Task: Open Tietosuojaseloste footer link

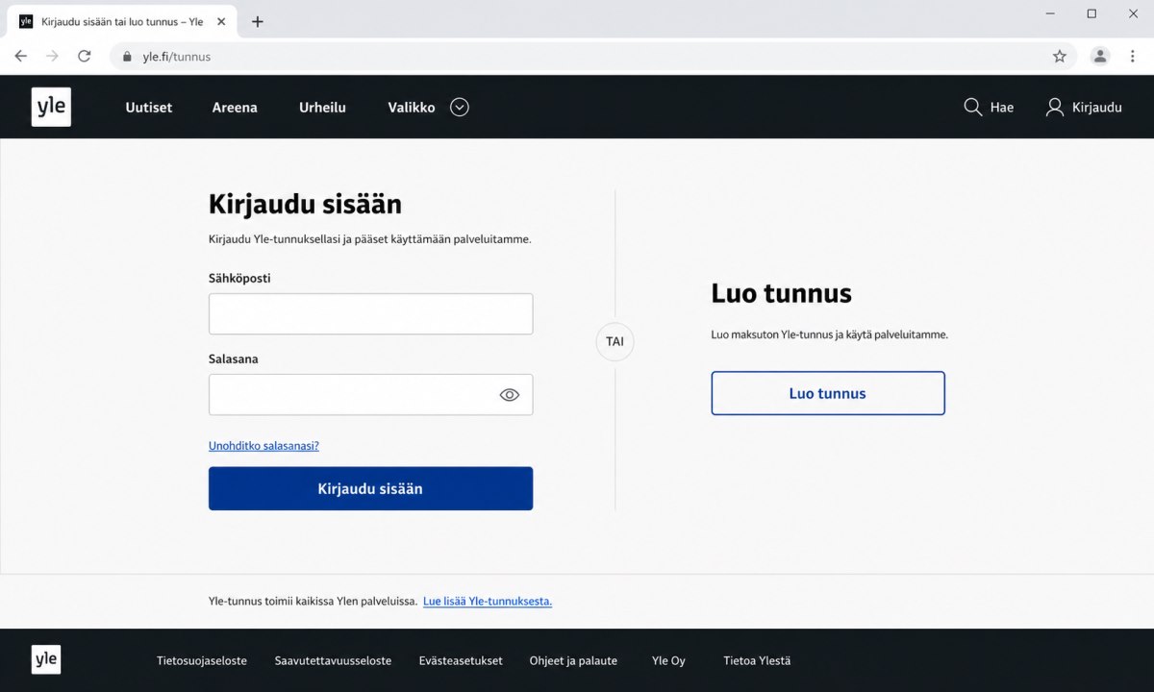Action: pos(202,660)
